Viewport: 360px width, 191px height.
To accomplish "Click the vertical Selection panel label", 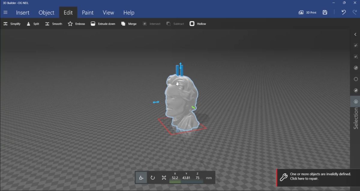I will click(x=356, y=118).
